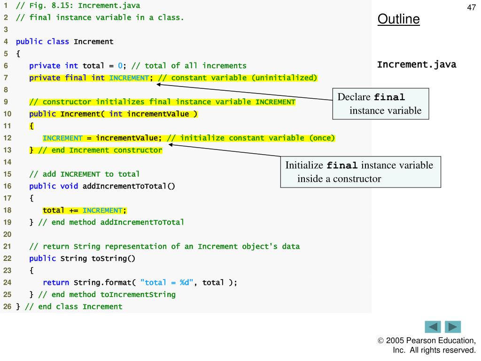
Task: Go to the previous slide arrow
Action: [x=433, y=327]
